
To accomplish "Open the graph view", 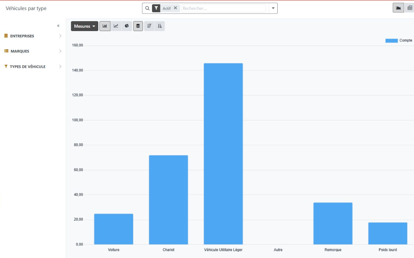I will click(398, 8).
